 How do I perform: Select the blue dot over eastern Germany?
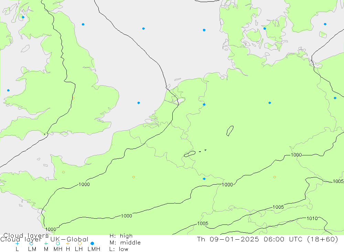(x=270, y=103)
